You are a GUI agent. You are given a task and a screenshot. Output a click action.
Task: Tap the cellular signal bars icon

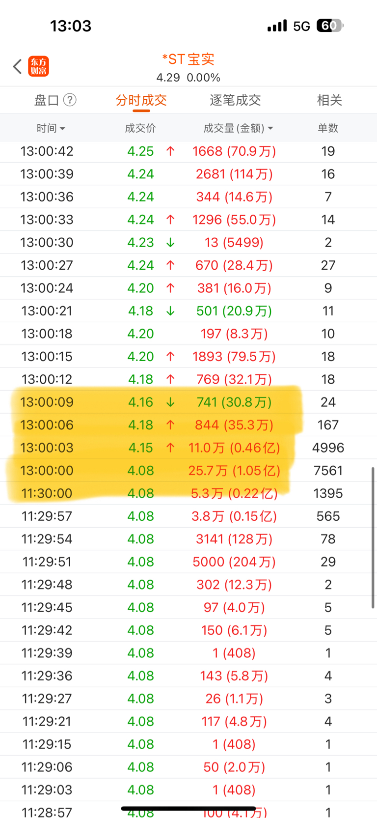(277, 26)
